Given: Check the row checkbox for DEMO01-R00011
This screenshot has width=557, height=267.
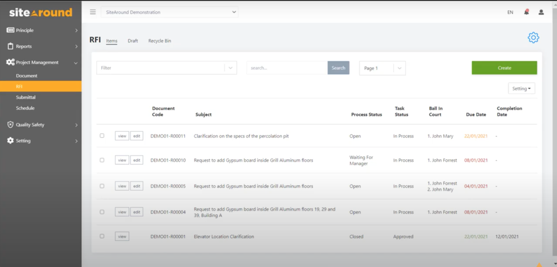Looking at the screenshot, I should click(x=102, y=136).
